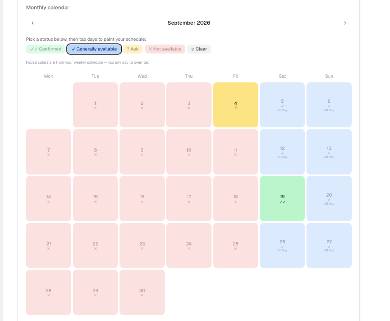
Task: Click the Thu column header
Action: pos(189,76)
